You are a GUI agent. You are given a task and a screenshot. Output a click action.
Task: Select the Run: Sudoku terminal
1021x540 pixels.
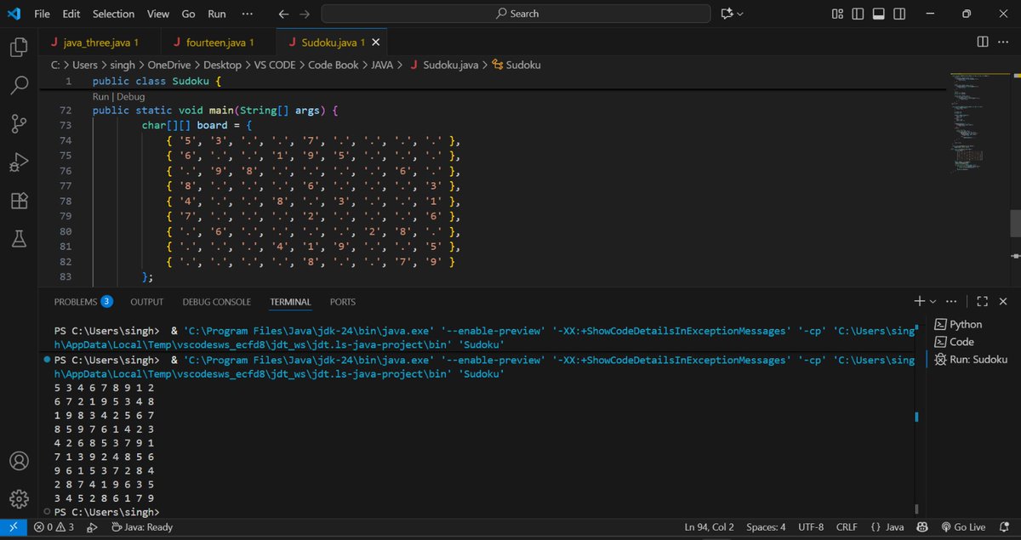tap(970, 360)
